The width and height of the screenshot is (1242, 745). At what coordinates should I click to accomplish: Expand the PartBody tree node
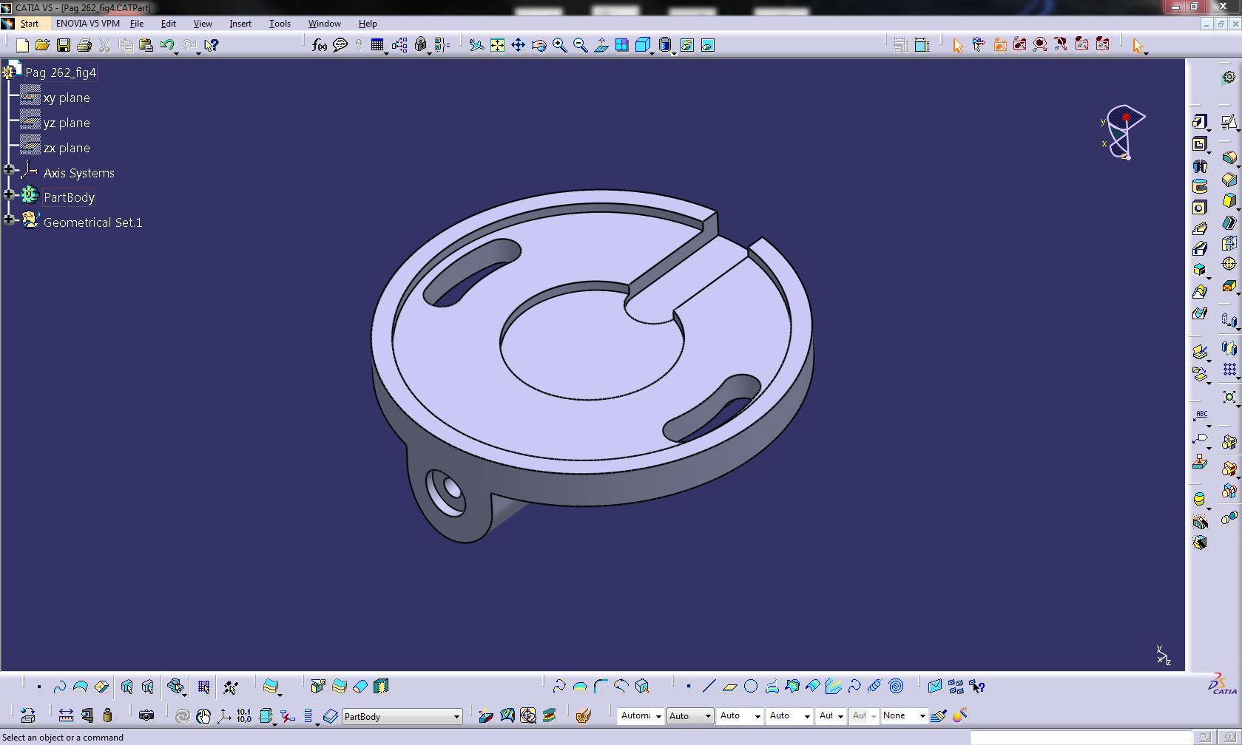click(9, 194)
